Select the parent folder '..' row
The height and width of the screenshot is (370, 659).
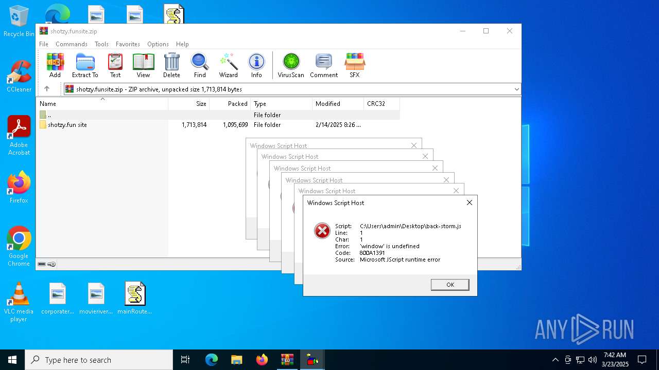pyautogui.click(x=218, y=115)
